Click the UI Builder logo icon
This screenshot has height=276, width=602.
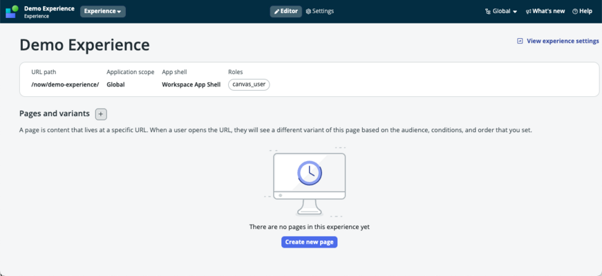point(12,12)
